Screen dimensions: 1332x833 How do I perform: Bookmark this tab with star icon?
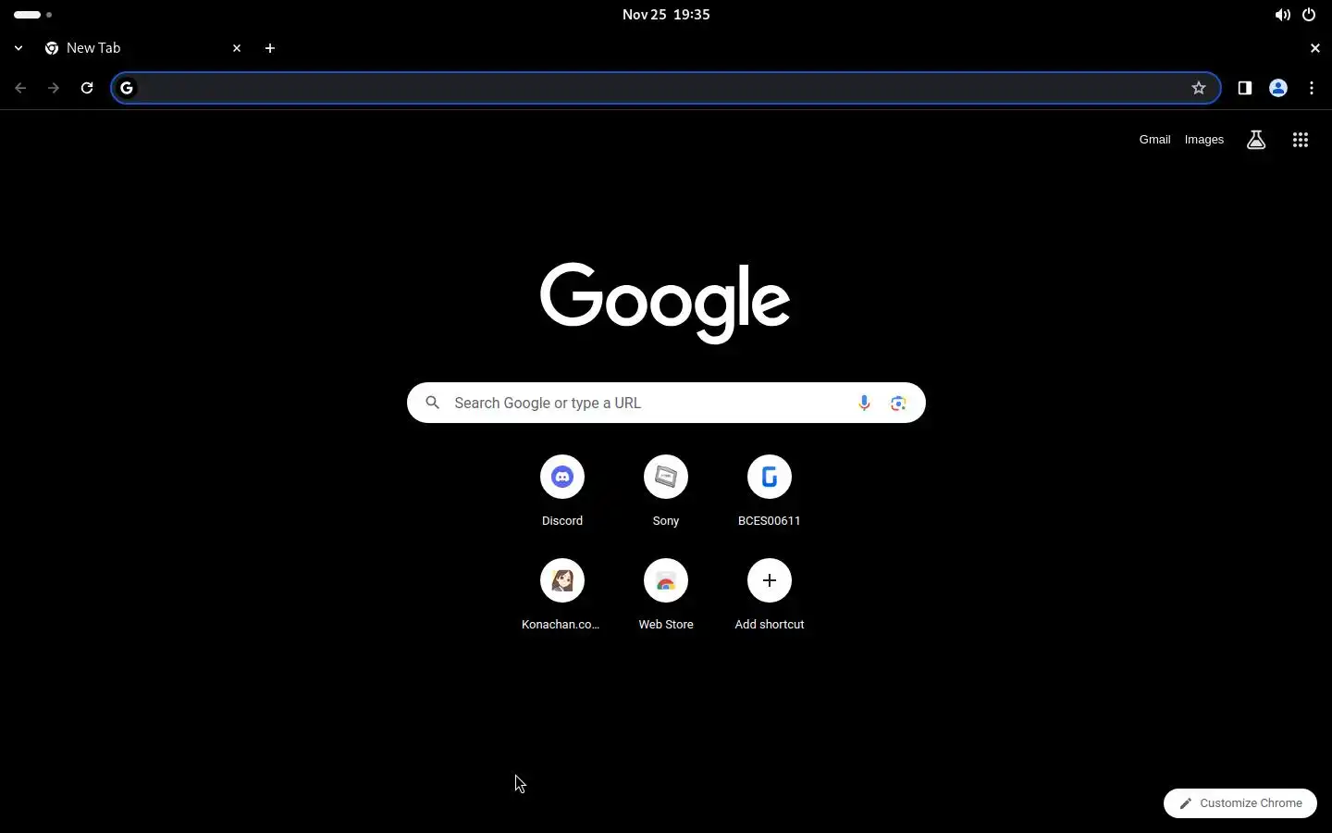[x=1199, y=88]
